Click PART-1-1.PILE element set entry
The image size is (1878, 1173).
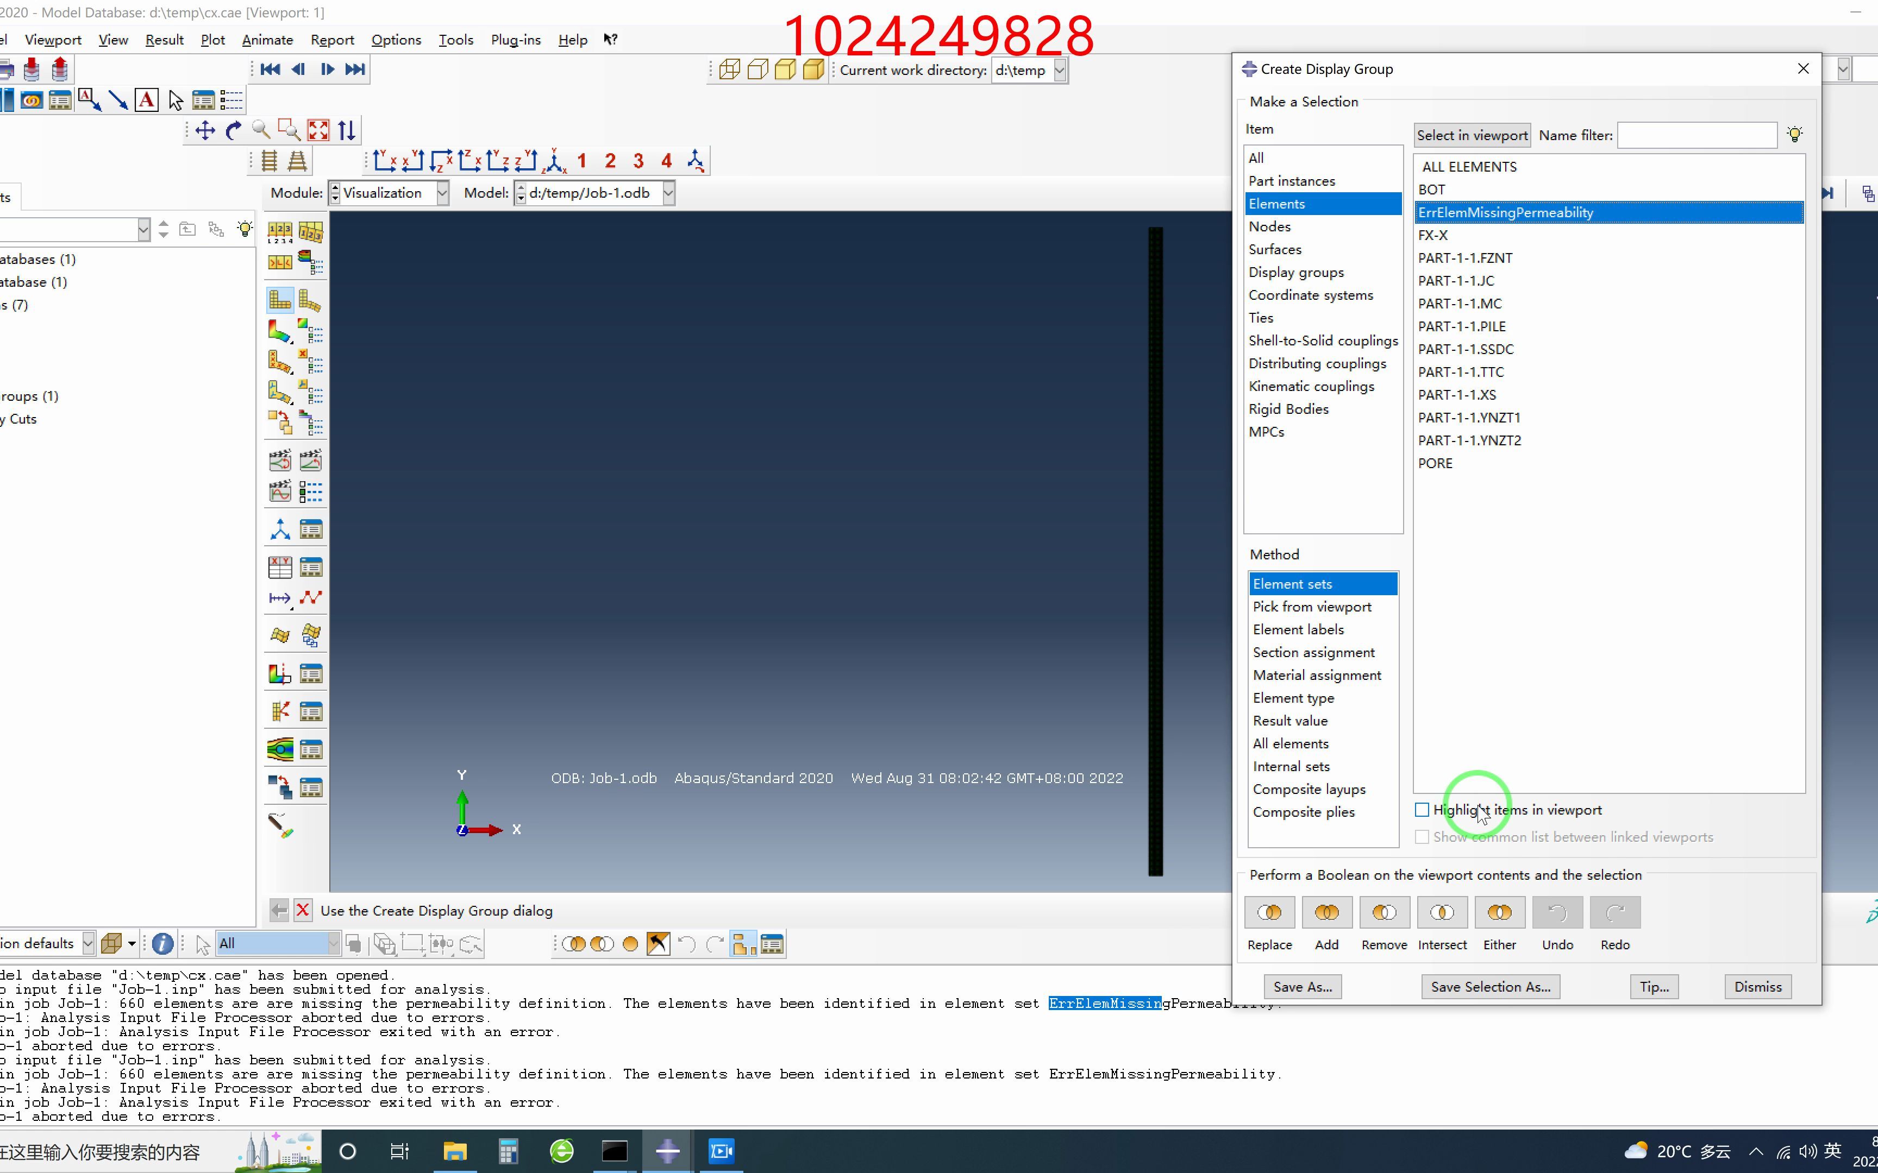1462,326
